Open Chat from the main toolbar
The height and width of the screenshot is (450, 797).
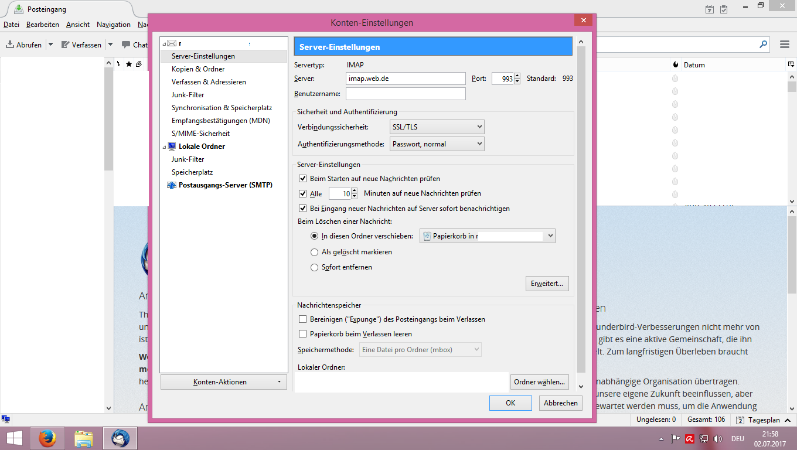(134, 45)
